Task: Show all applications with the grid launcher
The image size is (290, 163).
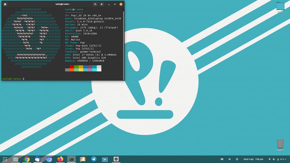Action: click(x=5, y=159)
